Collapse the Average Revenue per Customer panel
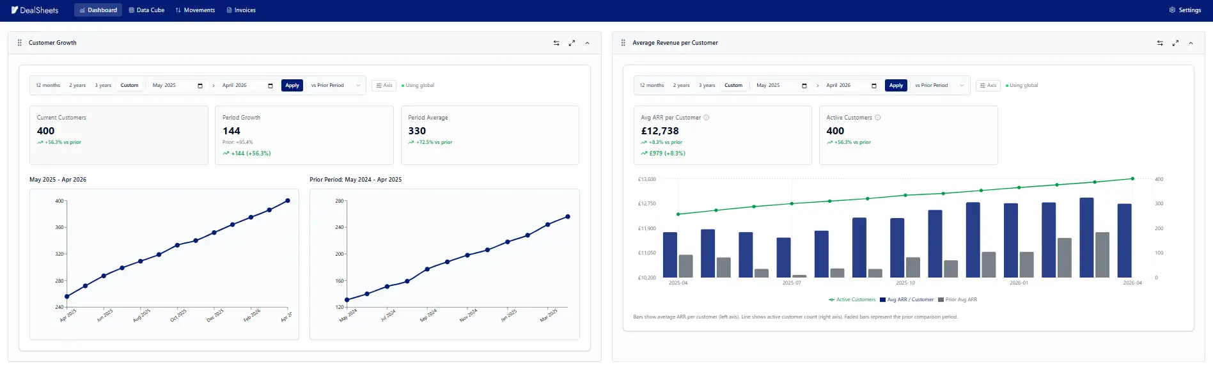Viewport: 1213px width, 369px height. pos(1191,43)
